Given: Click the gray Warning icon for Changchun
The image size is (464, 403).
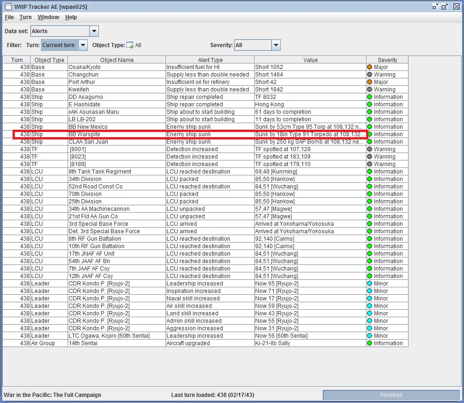Looking at the screenshot, I should pos(370,75).
